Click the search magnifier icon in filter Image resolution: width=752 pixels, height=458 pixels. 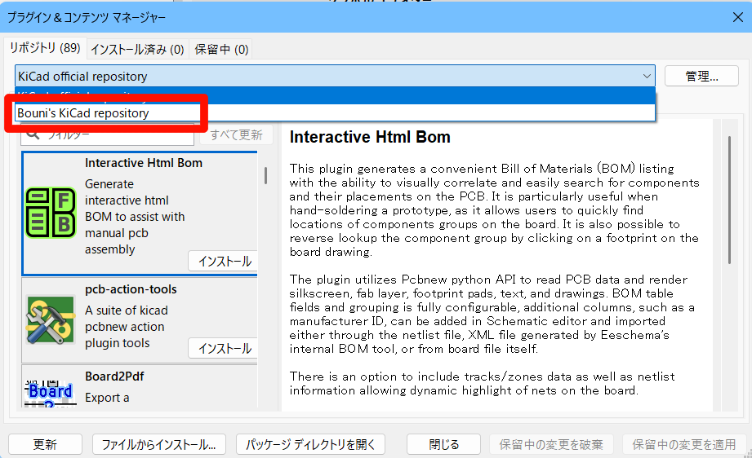click(x=33, y=134)
